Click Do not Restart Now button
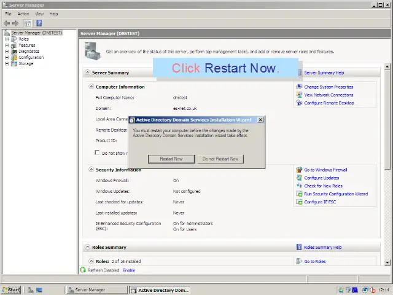The height and width of the screenshot is (295, 393). pyautogui.click(x=220, y=159)
